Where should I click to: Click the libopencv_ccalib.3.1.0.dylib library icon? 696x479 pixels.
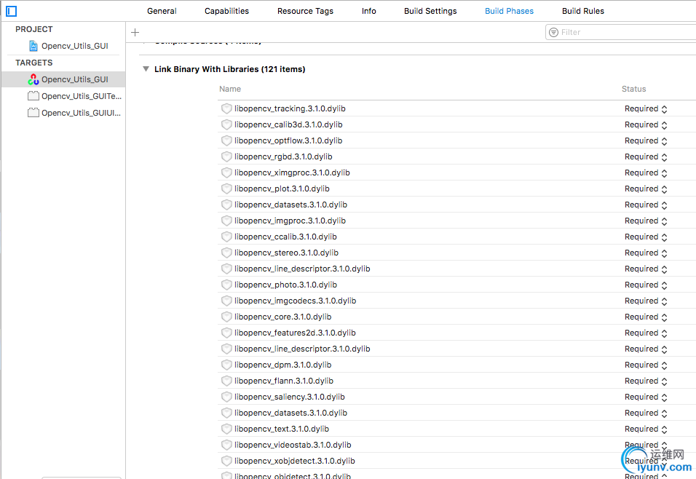click(x=226, y=237)
